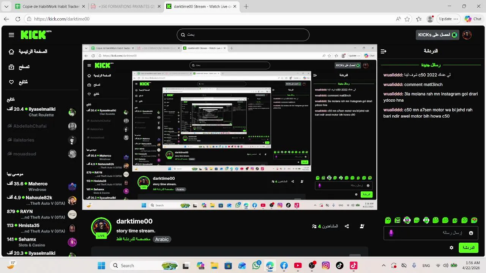
Task: Click the purple microphone icon in chat box
Action: [391, 233]
